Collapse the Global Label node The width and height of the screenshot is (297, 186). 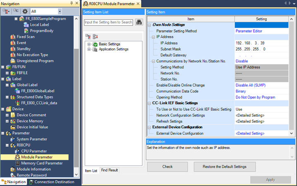point(7,85)
